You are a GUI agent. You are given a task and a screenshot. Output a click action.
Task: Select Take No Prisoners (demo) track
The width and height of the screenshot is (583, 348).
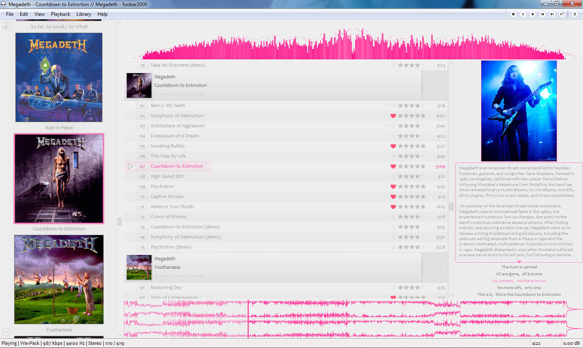click(x=286, y=65)
